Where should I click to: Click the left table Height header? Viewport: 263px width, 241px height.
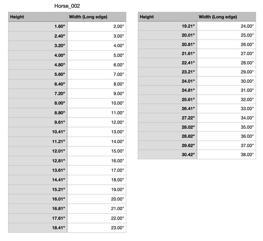coord(38,17)
